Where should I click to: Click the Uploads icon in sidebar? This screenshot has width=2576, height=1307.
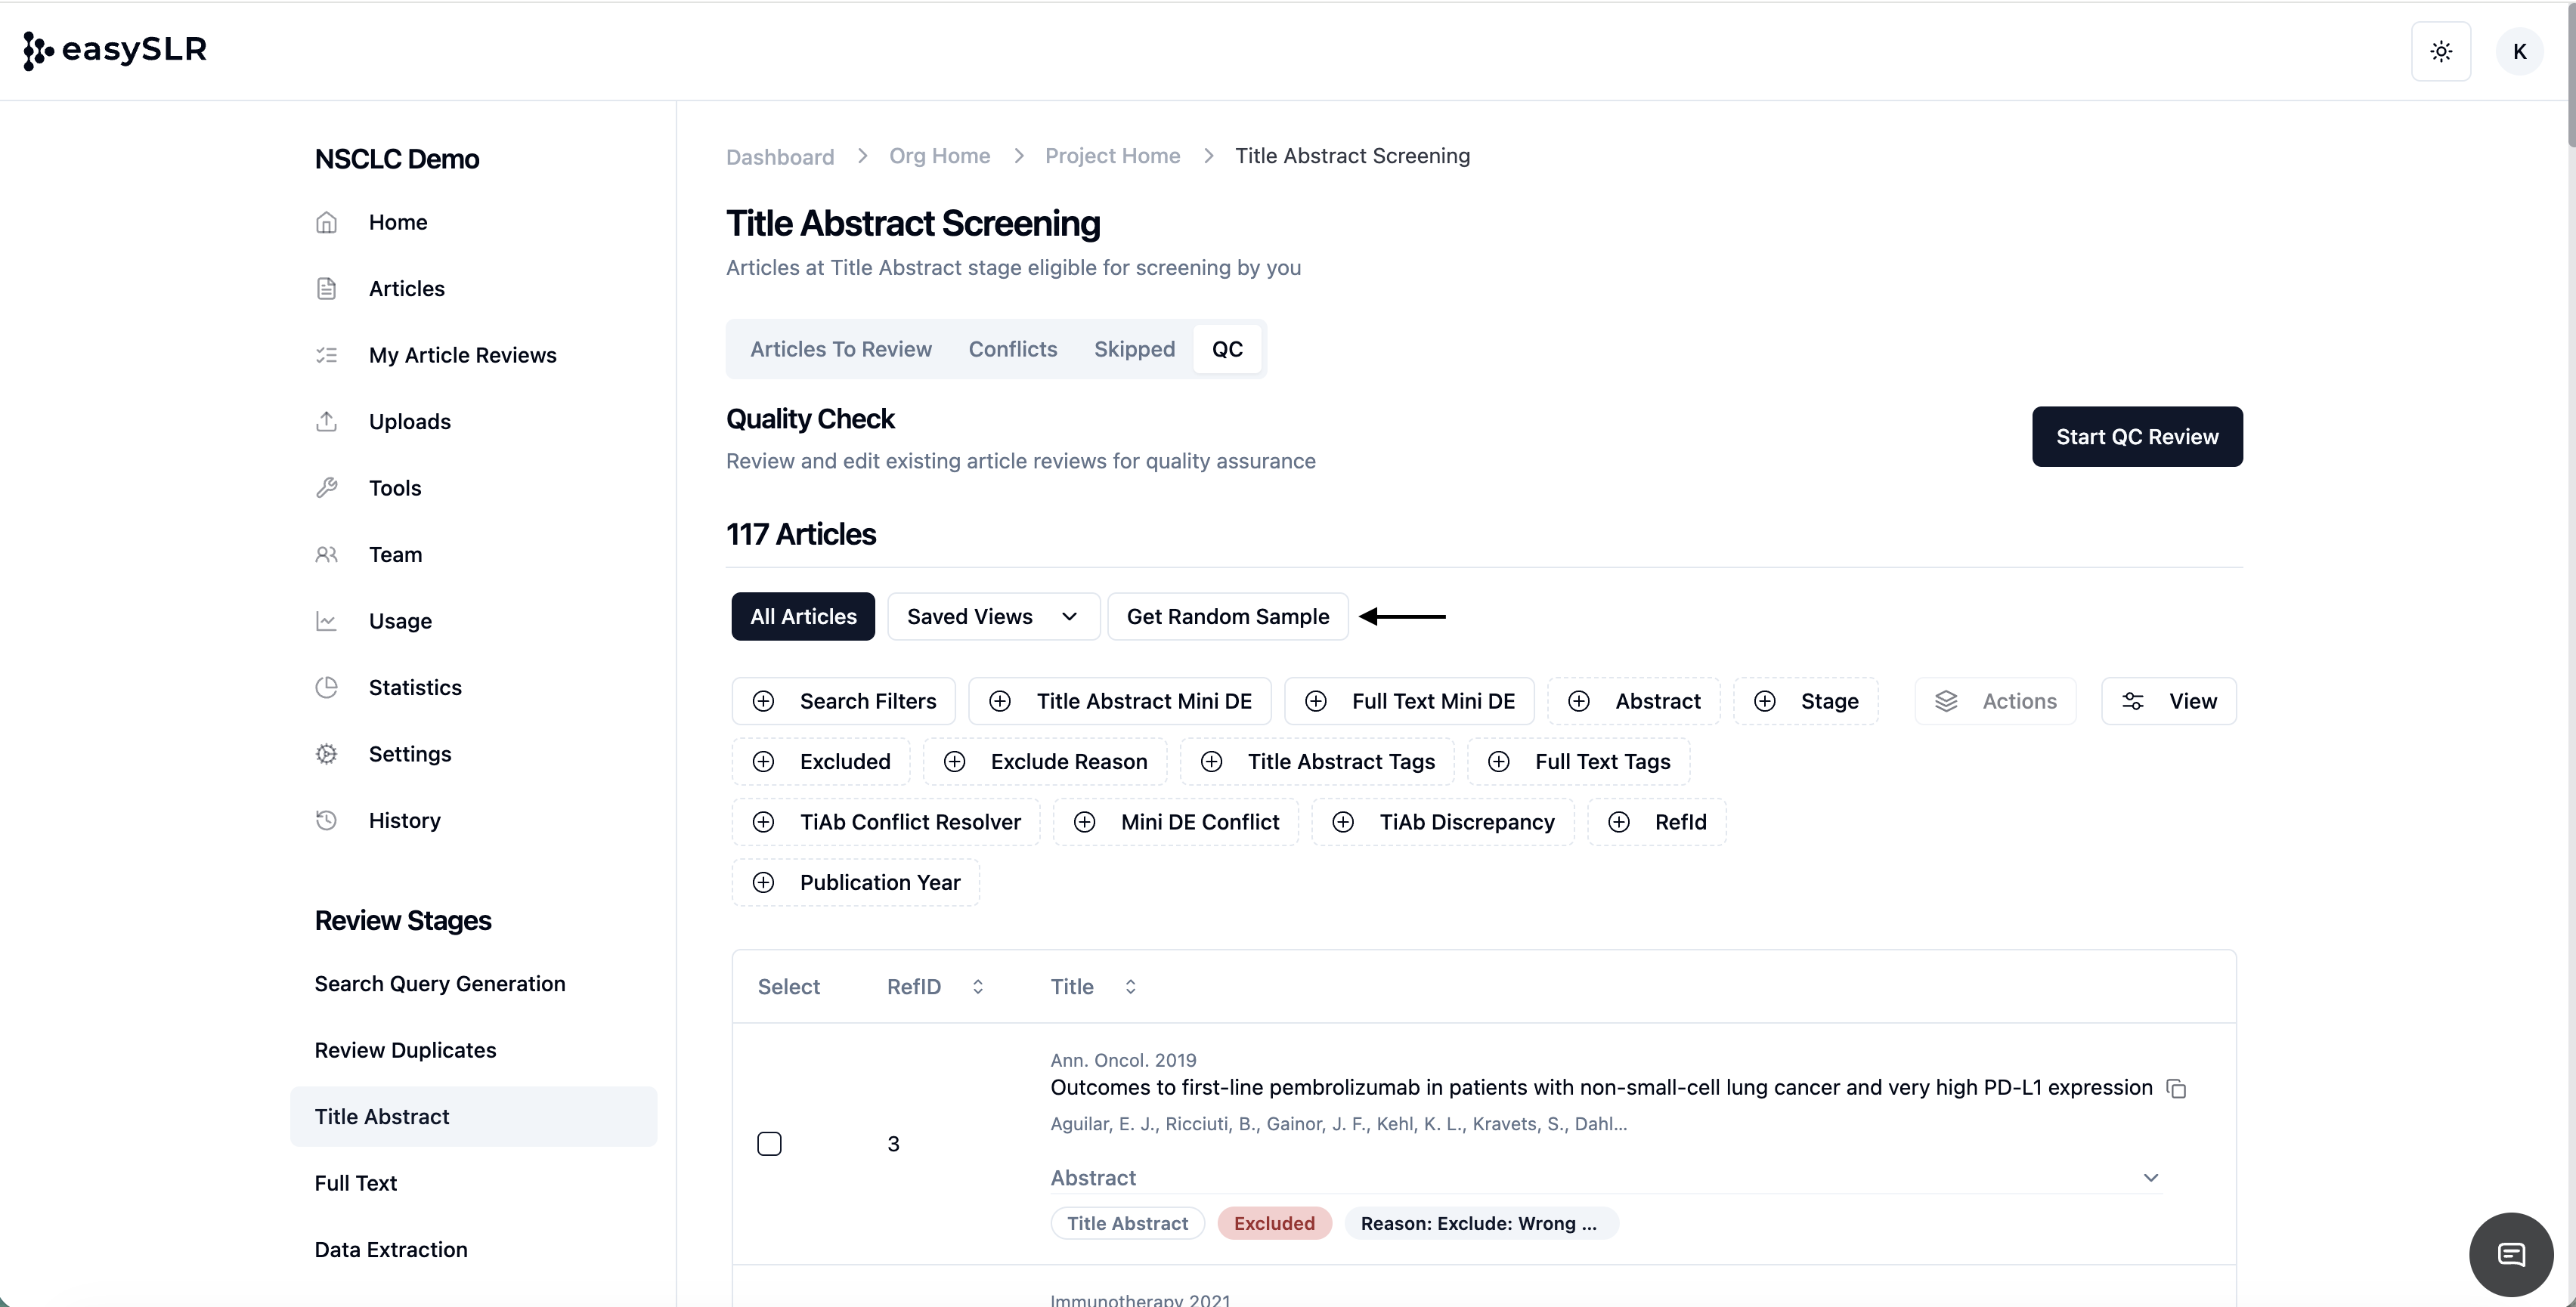pyautogui.click(x=327, y=422)
